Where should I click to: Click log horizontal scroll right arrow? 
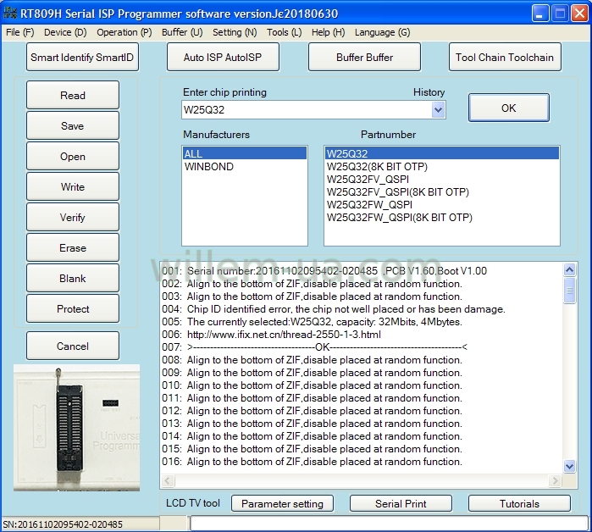(x=555, y=480)
